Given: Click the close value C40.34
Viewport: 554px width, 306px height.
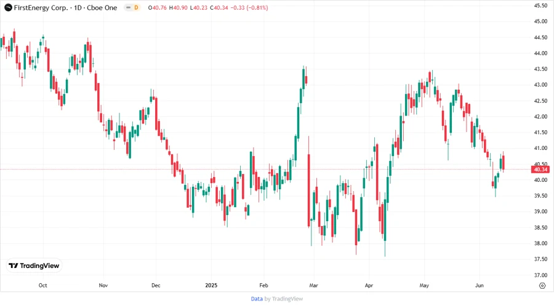Looking at the screenshot, I should coord(219,8).
